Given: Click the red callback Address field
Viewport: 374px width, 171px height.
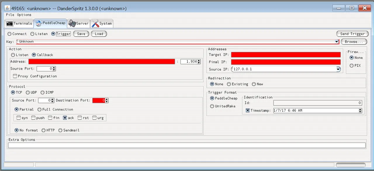Looking at the screenshot, I should pos(102,61).
